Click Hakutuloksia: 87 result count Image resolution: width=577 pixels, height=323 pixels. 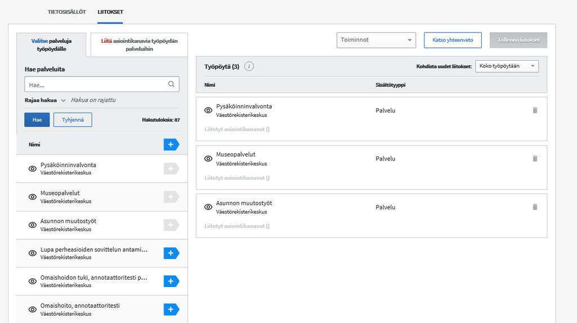pyautogui.click(x=161, y=120)
